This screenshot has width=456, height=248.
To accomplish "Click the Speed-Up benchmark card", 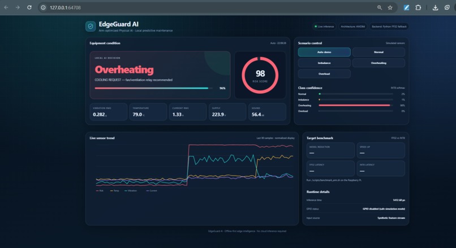I will 381,150.
